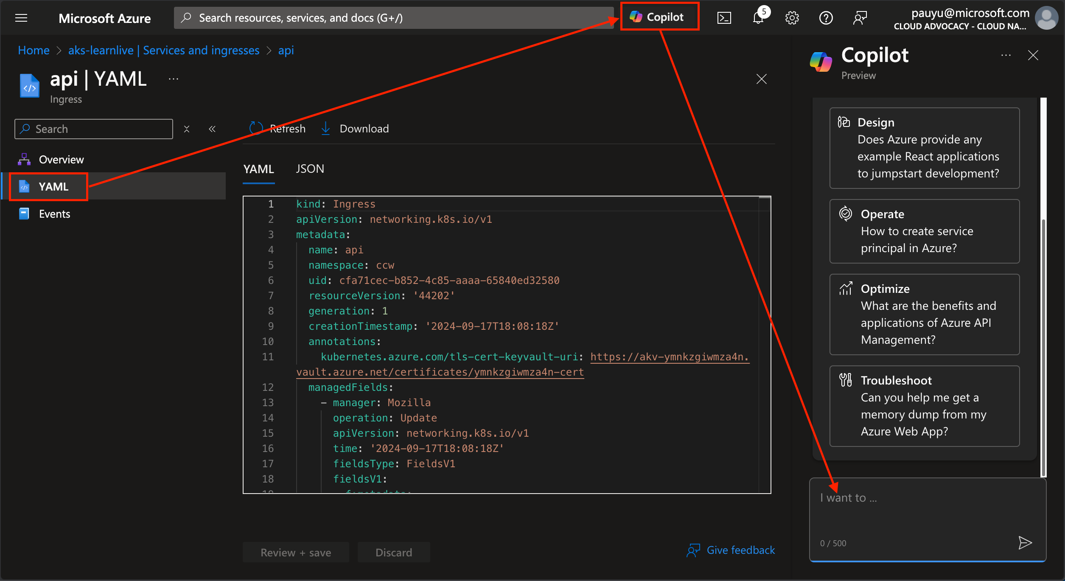Open account avatar menu
This screenshot has height=581, width=1065.
pos(1046,18)
